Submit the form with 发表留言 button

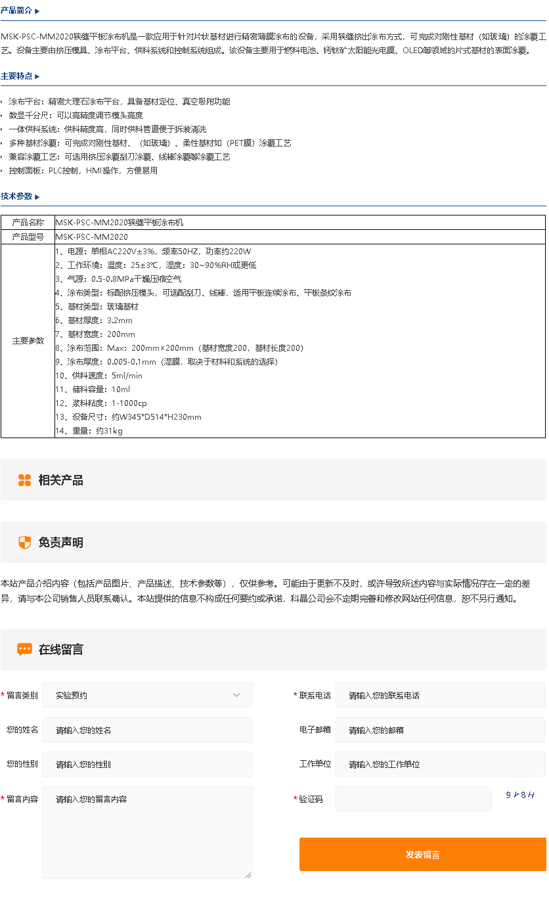[x=422, y=855]
